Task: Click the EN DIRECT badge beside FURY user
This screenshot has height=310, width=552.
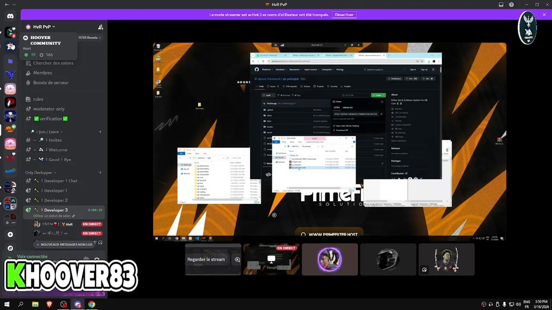Action: coord(92,233)
